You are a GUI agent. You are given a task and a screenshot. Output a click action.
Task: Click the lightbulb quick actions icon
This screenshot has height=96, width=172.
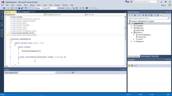pyautogui.click(x=7, y=35)
